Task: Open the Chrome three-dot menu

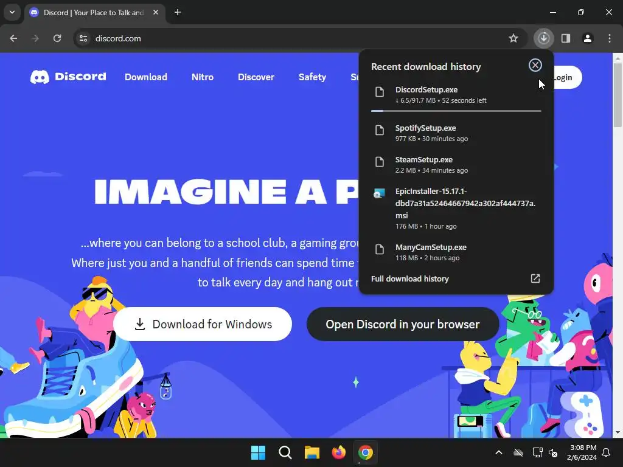Action: (610, 38)
